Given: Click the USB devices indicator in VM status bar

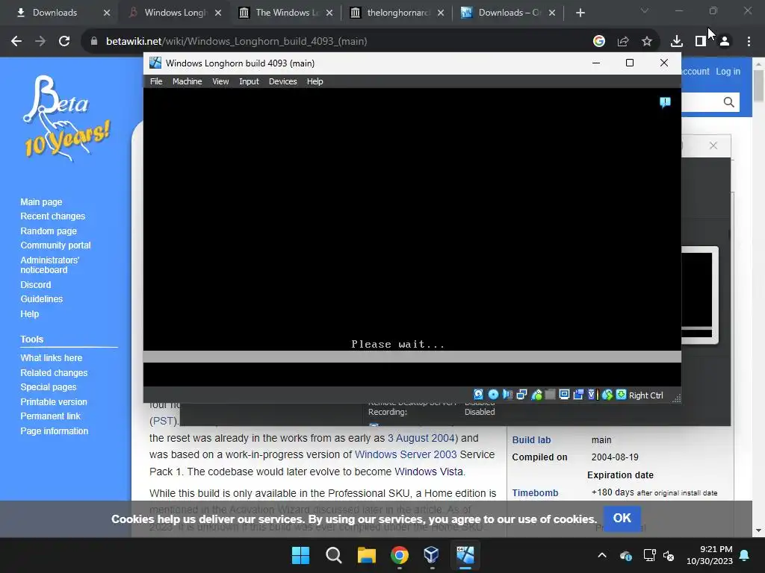Looking at the screenshot, I should click(536, 395).
